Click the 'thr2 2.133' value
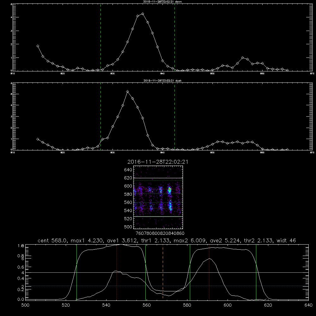This screenshot has width=316, height=316. (258, 240)
